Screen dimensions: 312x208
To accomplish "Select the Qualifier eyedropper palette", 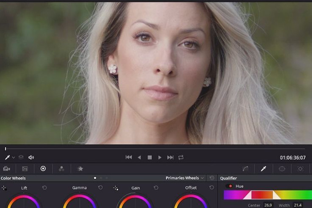I will [263, 169].
